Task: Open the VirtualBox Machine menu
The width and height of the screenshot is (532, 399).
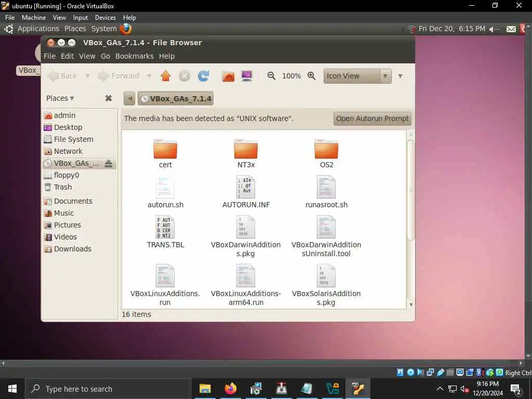Action: (x=34, y=18)
